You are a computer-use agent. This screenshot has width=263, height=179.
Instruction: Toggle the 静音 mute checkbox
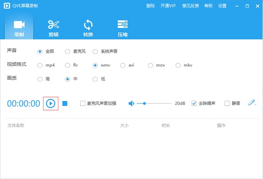(x=227, y=104)
